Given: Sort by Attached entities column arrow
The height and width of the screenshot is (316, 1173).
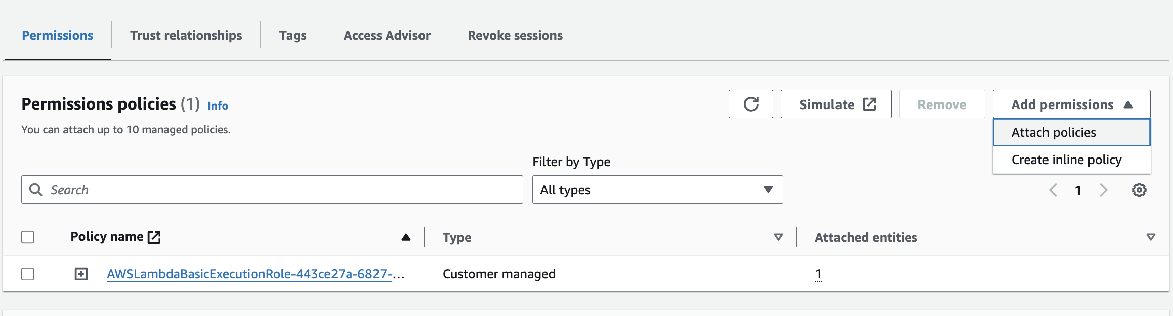Looking at the screenshot, I should click(x=1151, y=237).
